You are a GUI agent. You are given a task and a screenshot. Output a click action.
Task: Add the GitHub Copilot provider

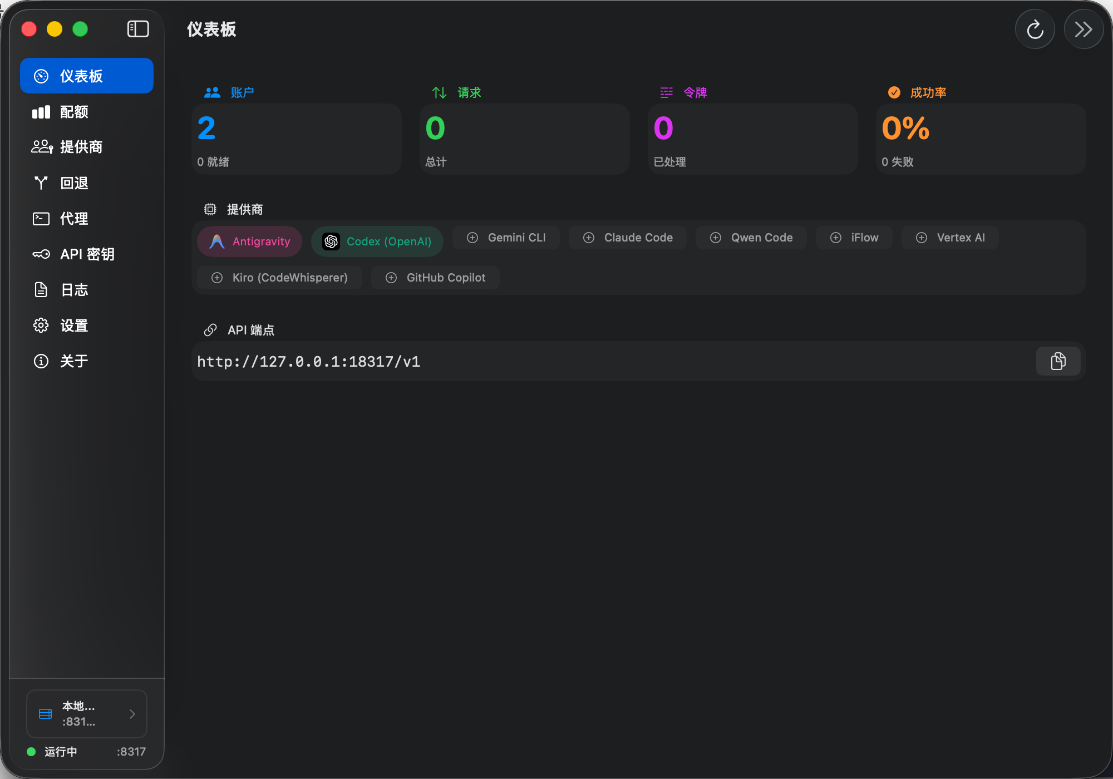(435, 278)
